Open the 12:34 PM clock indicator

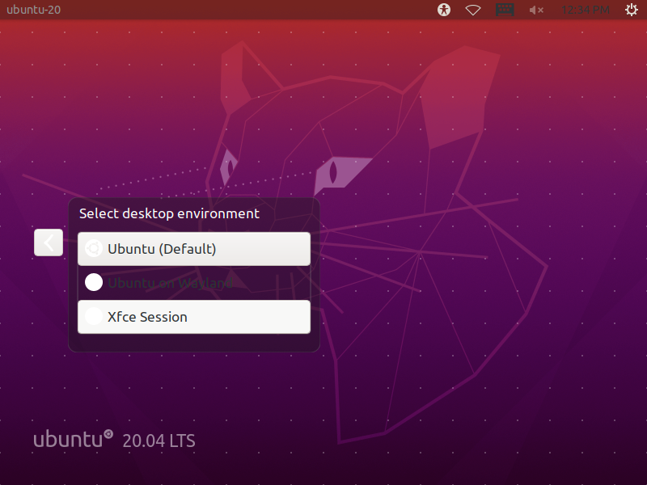585,10
